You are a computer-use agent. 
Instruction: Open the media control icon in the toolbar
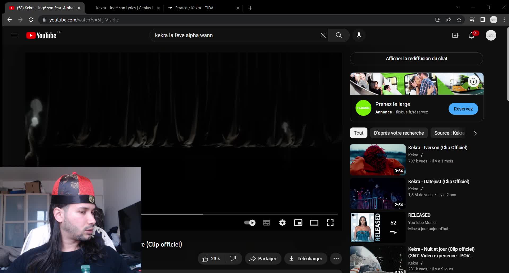pos(472,20)
